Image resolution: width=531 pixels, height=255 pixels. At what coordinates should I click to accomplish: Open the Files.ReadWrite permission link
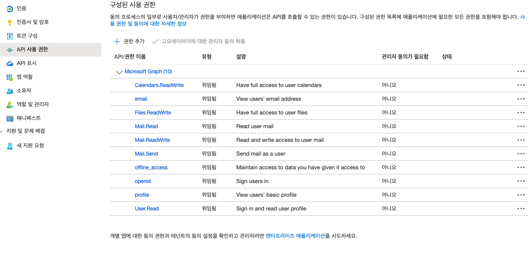153,113
